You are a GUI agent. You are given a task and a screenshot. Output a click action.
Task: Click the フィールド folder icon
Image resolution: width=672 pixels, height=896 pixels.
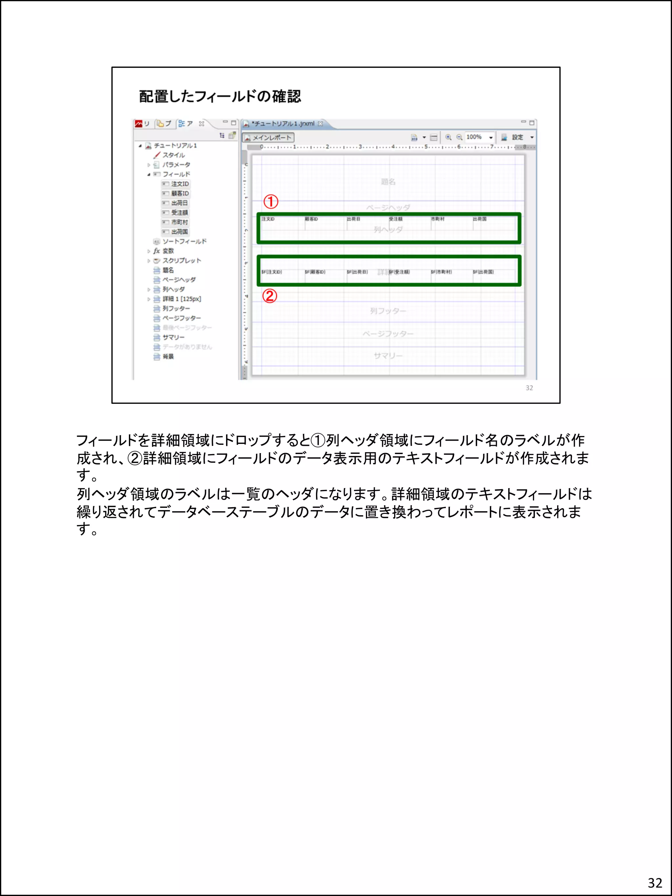click(157, 175)
